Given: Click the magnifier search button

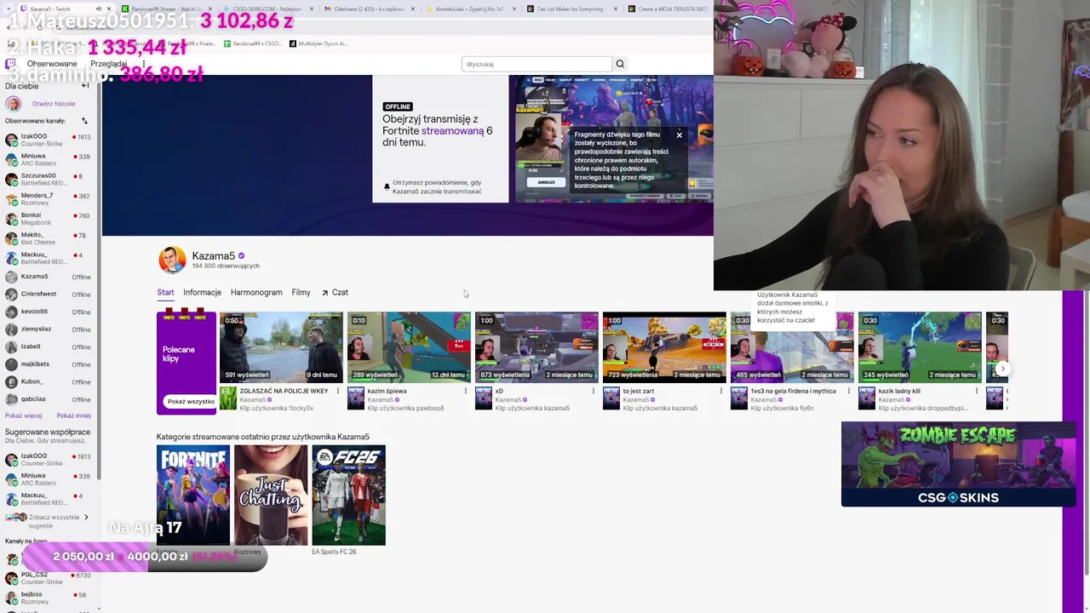Looking at the screenshot, I should coord(620,64).
